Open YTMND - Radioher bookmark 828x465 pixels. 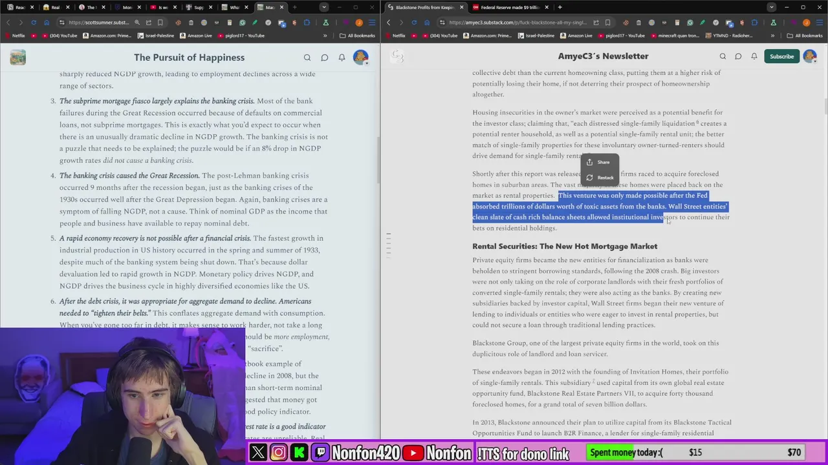(729, 36)
